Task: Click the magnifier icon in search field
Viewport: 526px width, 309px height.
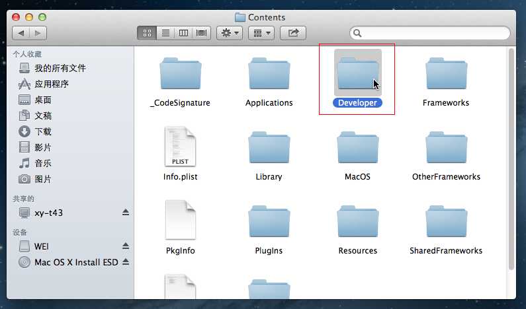Action: click(x=357, y=33)
